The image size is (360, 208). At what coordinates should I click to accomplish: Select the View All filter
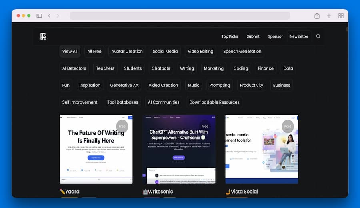[x=70, y=52]
